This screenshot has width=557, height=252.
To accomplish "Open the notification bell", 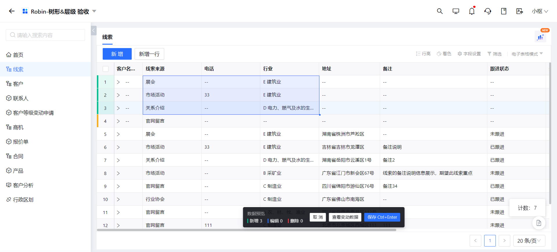I will (x=472, y=11).
